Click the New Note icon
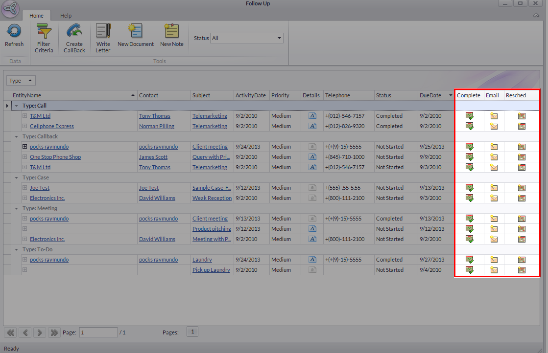548x353 pixels. pos(171,32)
